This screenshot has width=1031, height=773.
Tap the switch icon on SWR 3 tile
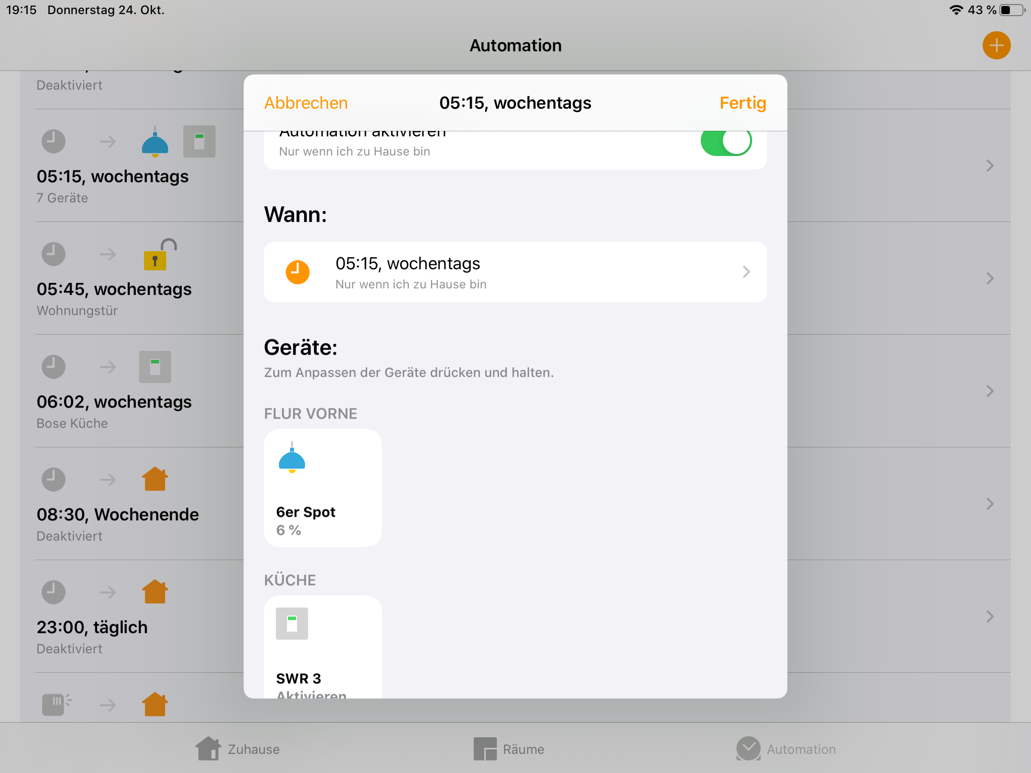click(x=292, y=624)
